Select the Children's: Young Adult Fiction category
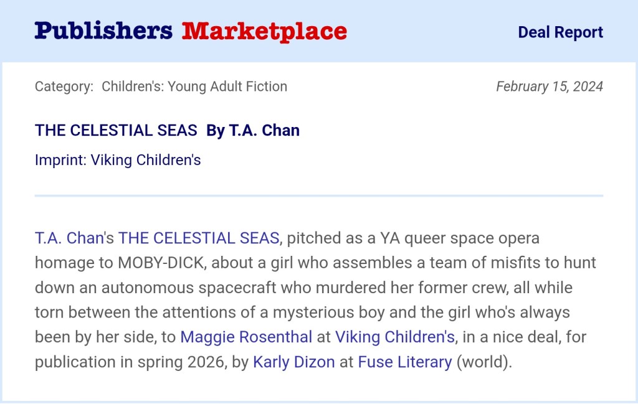 tap(194, 87)
